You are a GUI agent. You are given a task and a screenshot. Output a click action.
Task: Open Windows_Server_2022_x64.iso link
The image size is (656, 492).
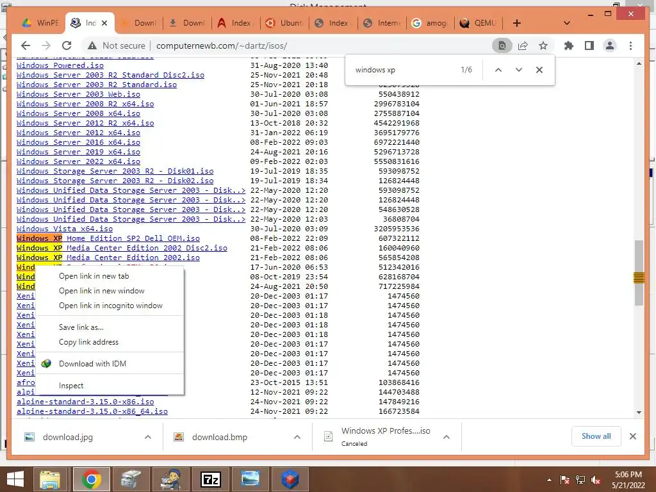coord(78,161)
